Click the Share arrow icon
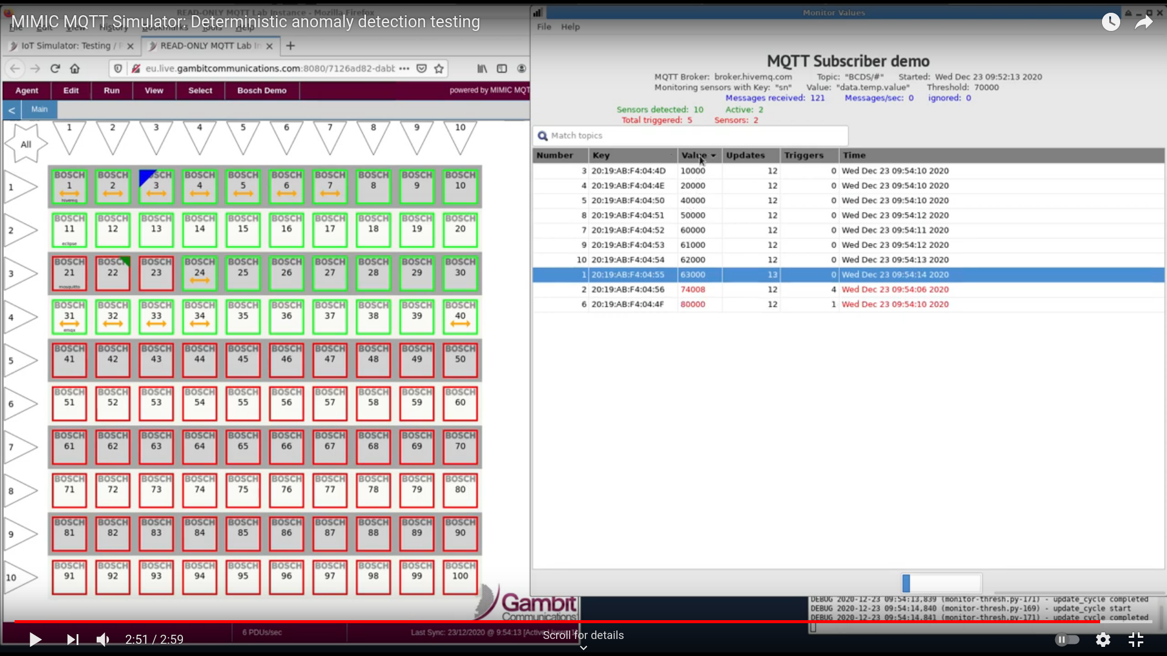The height and width of the screenshot is (656, 1167). pyautogui.click(x=1143, y=22)
